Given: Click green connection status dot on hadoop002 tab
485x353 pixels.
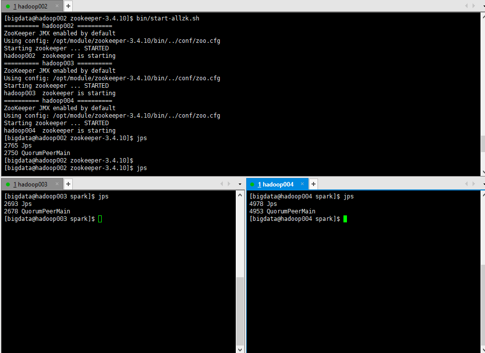Looking at the screenshot, I should [8, 6].
